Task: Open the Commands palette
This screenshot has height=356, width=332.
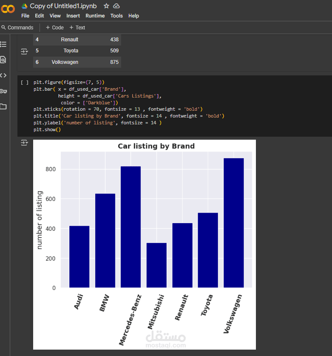Action: pyautogui.click(x=17, y=28)
